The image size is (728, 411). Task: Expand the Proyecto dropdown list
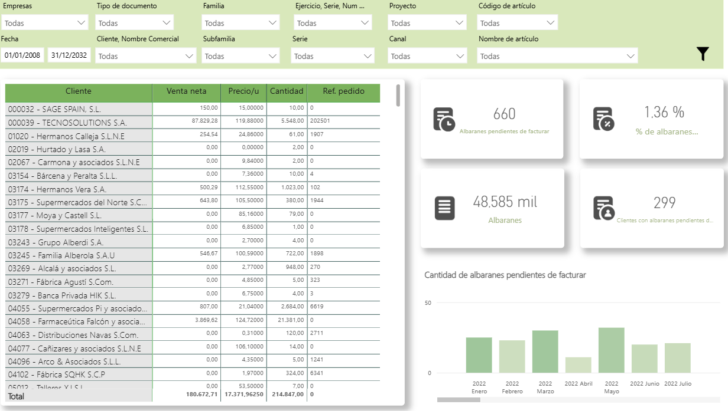427,23
